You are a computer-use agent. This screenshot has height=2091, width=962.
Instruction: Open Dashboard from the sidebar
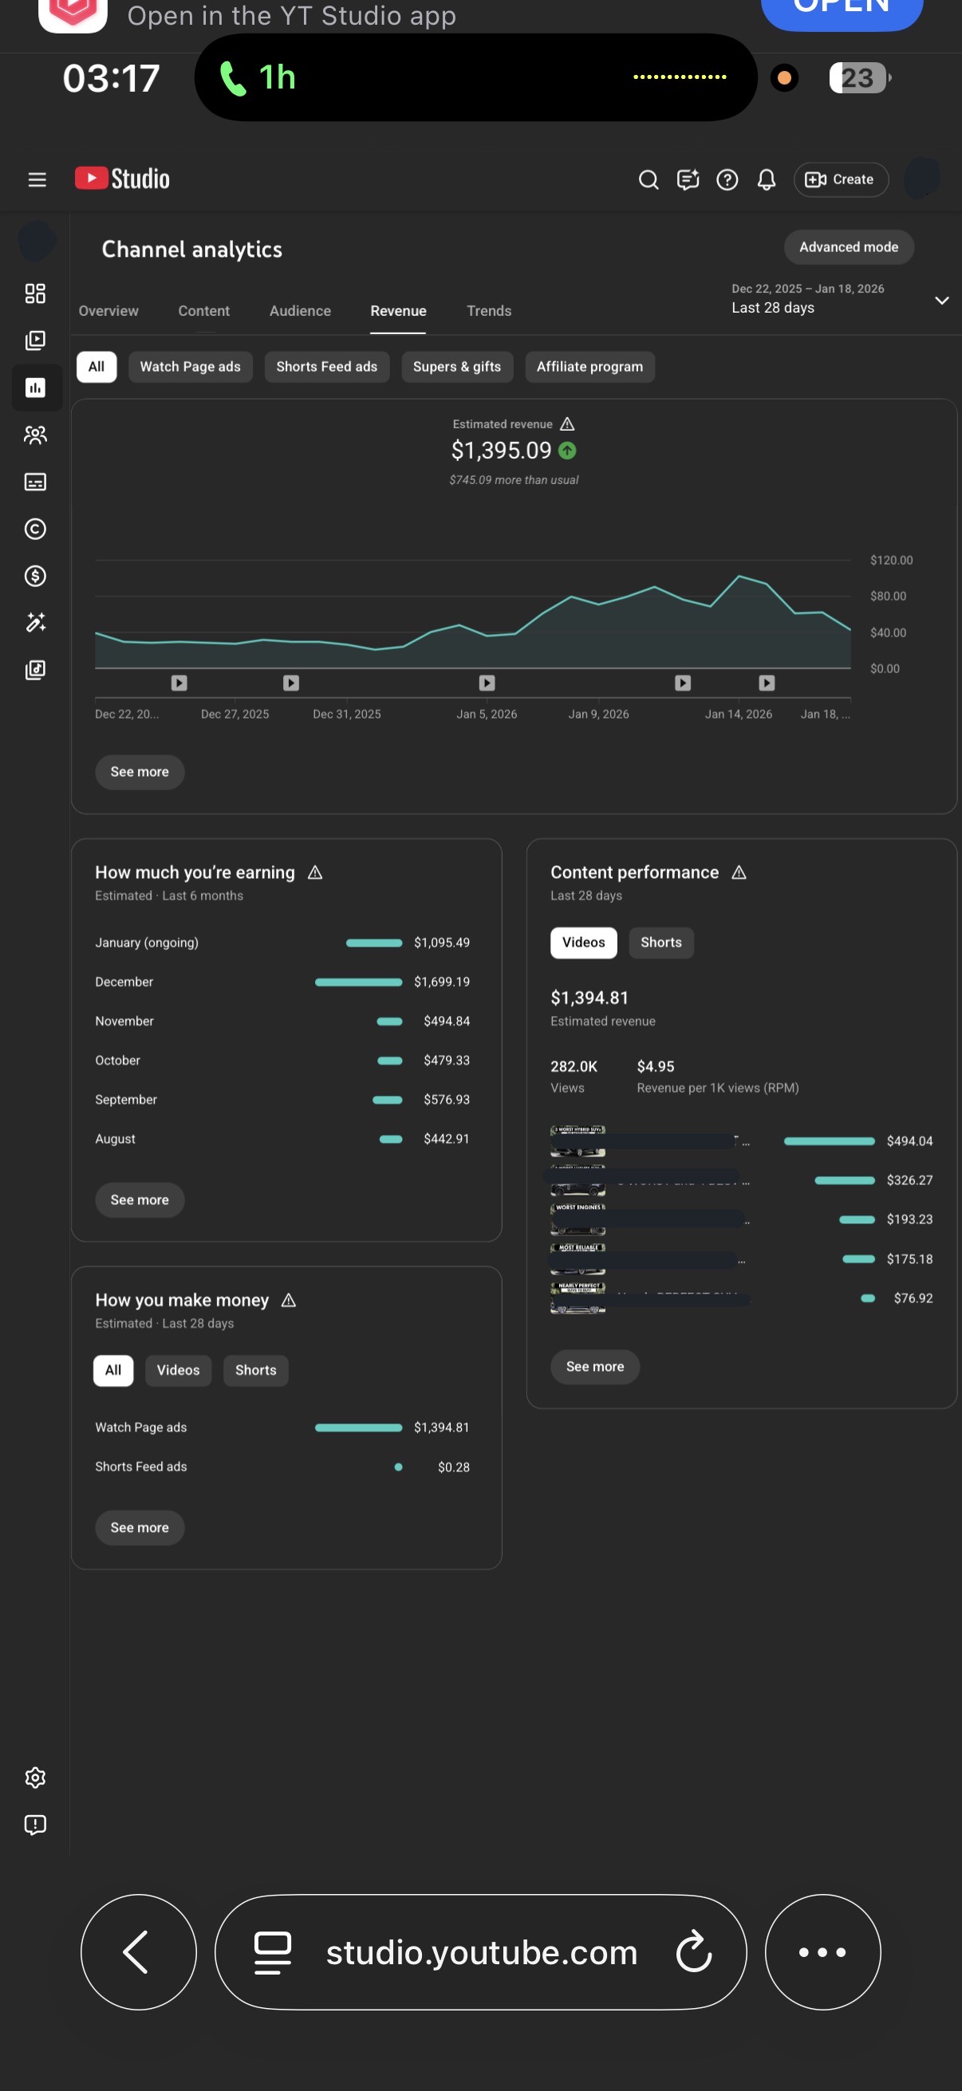35,293
